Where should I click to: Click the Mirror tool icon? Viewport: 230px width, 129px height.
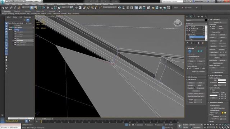tap(120, 8)
